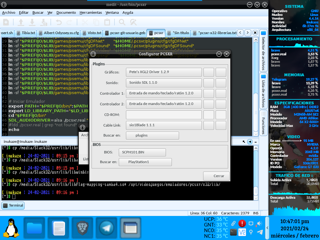
Task: Click the VNC tray icon
Action: coord(242,232)
